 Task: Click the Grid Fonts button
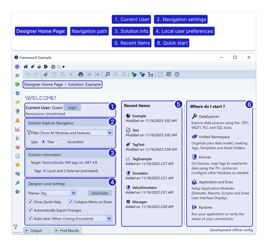(x=100, y=193)
